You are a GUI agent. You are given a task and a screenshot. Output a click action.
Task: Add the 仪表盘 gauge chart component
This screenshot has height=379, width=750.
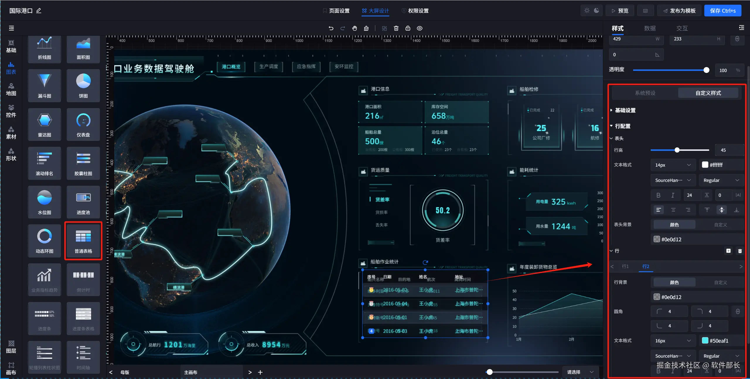pyautogui.click(x=83, y=124)
